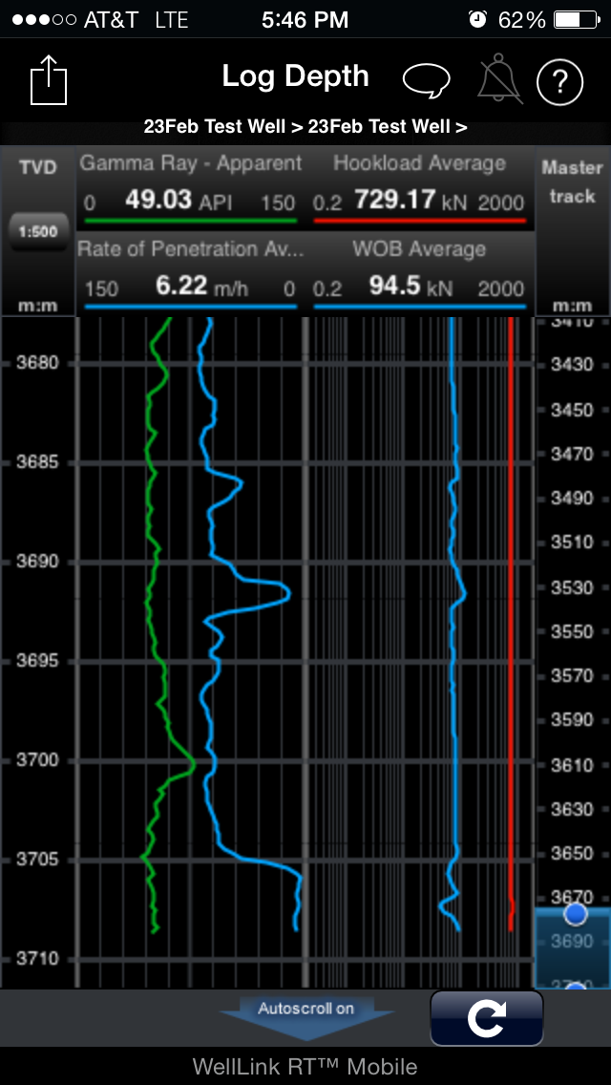The image size is (611, 1085).
Task: Click the Log Depth title
Action: pyautogui.click(x=295, y=76)
